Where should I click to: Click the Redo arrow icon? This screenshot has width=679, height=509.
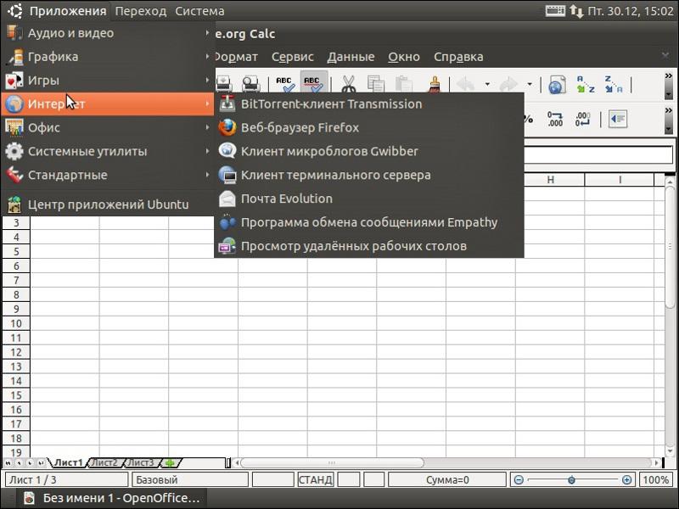coord(508,84)
